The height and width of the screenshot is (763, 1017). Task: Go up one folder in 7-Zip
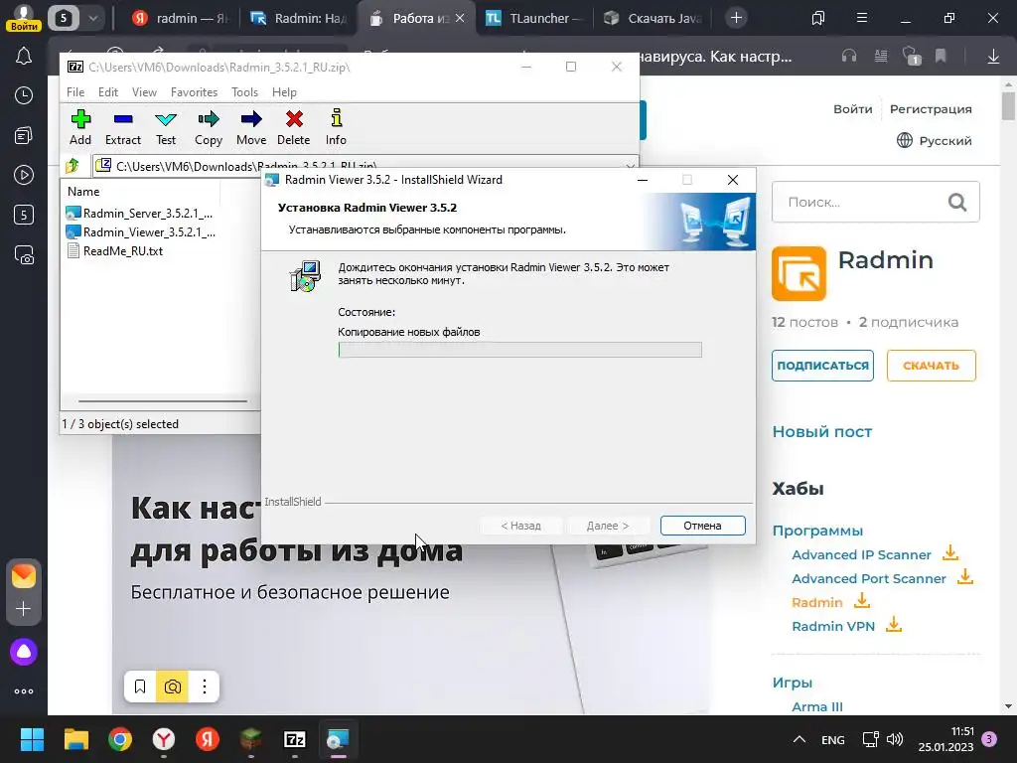tap(73, 166)
